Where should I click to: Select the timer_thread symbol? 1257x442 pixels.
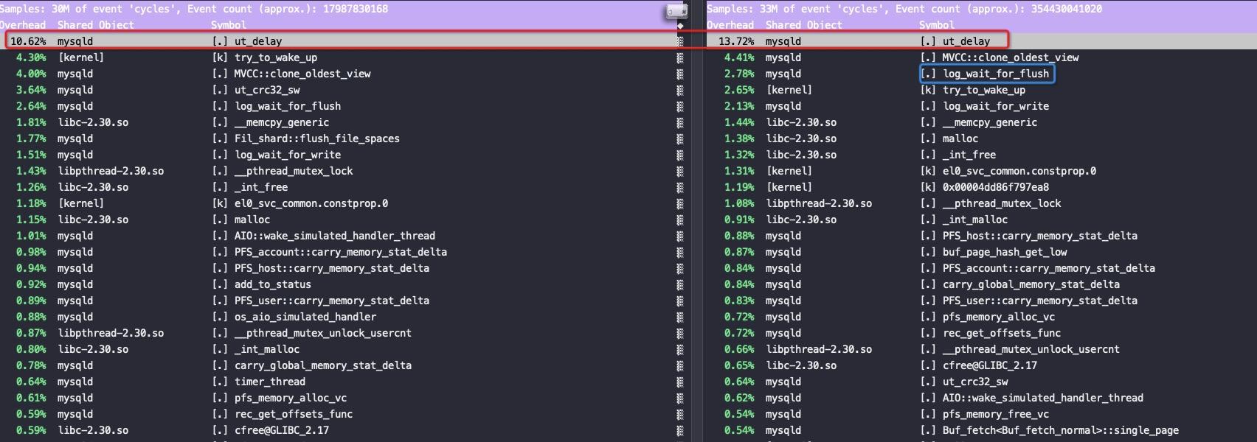(270, 382)
